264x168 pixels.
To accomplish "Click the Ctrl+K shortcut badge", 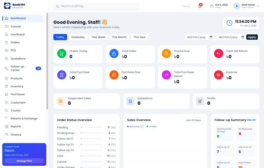I will pyautogui.click(x=186, y=6).
